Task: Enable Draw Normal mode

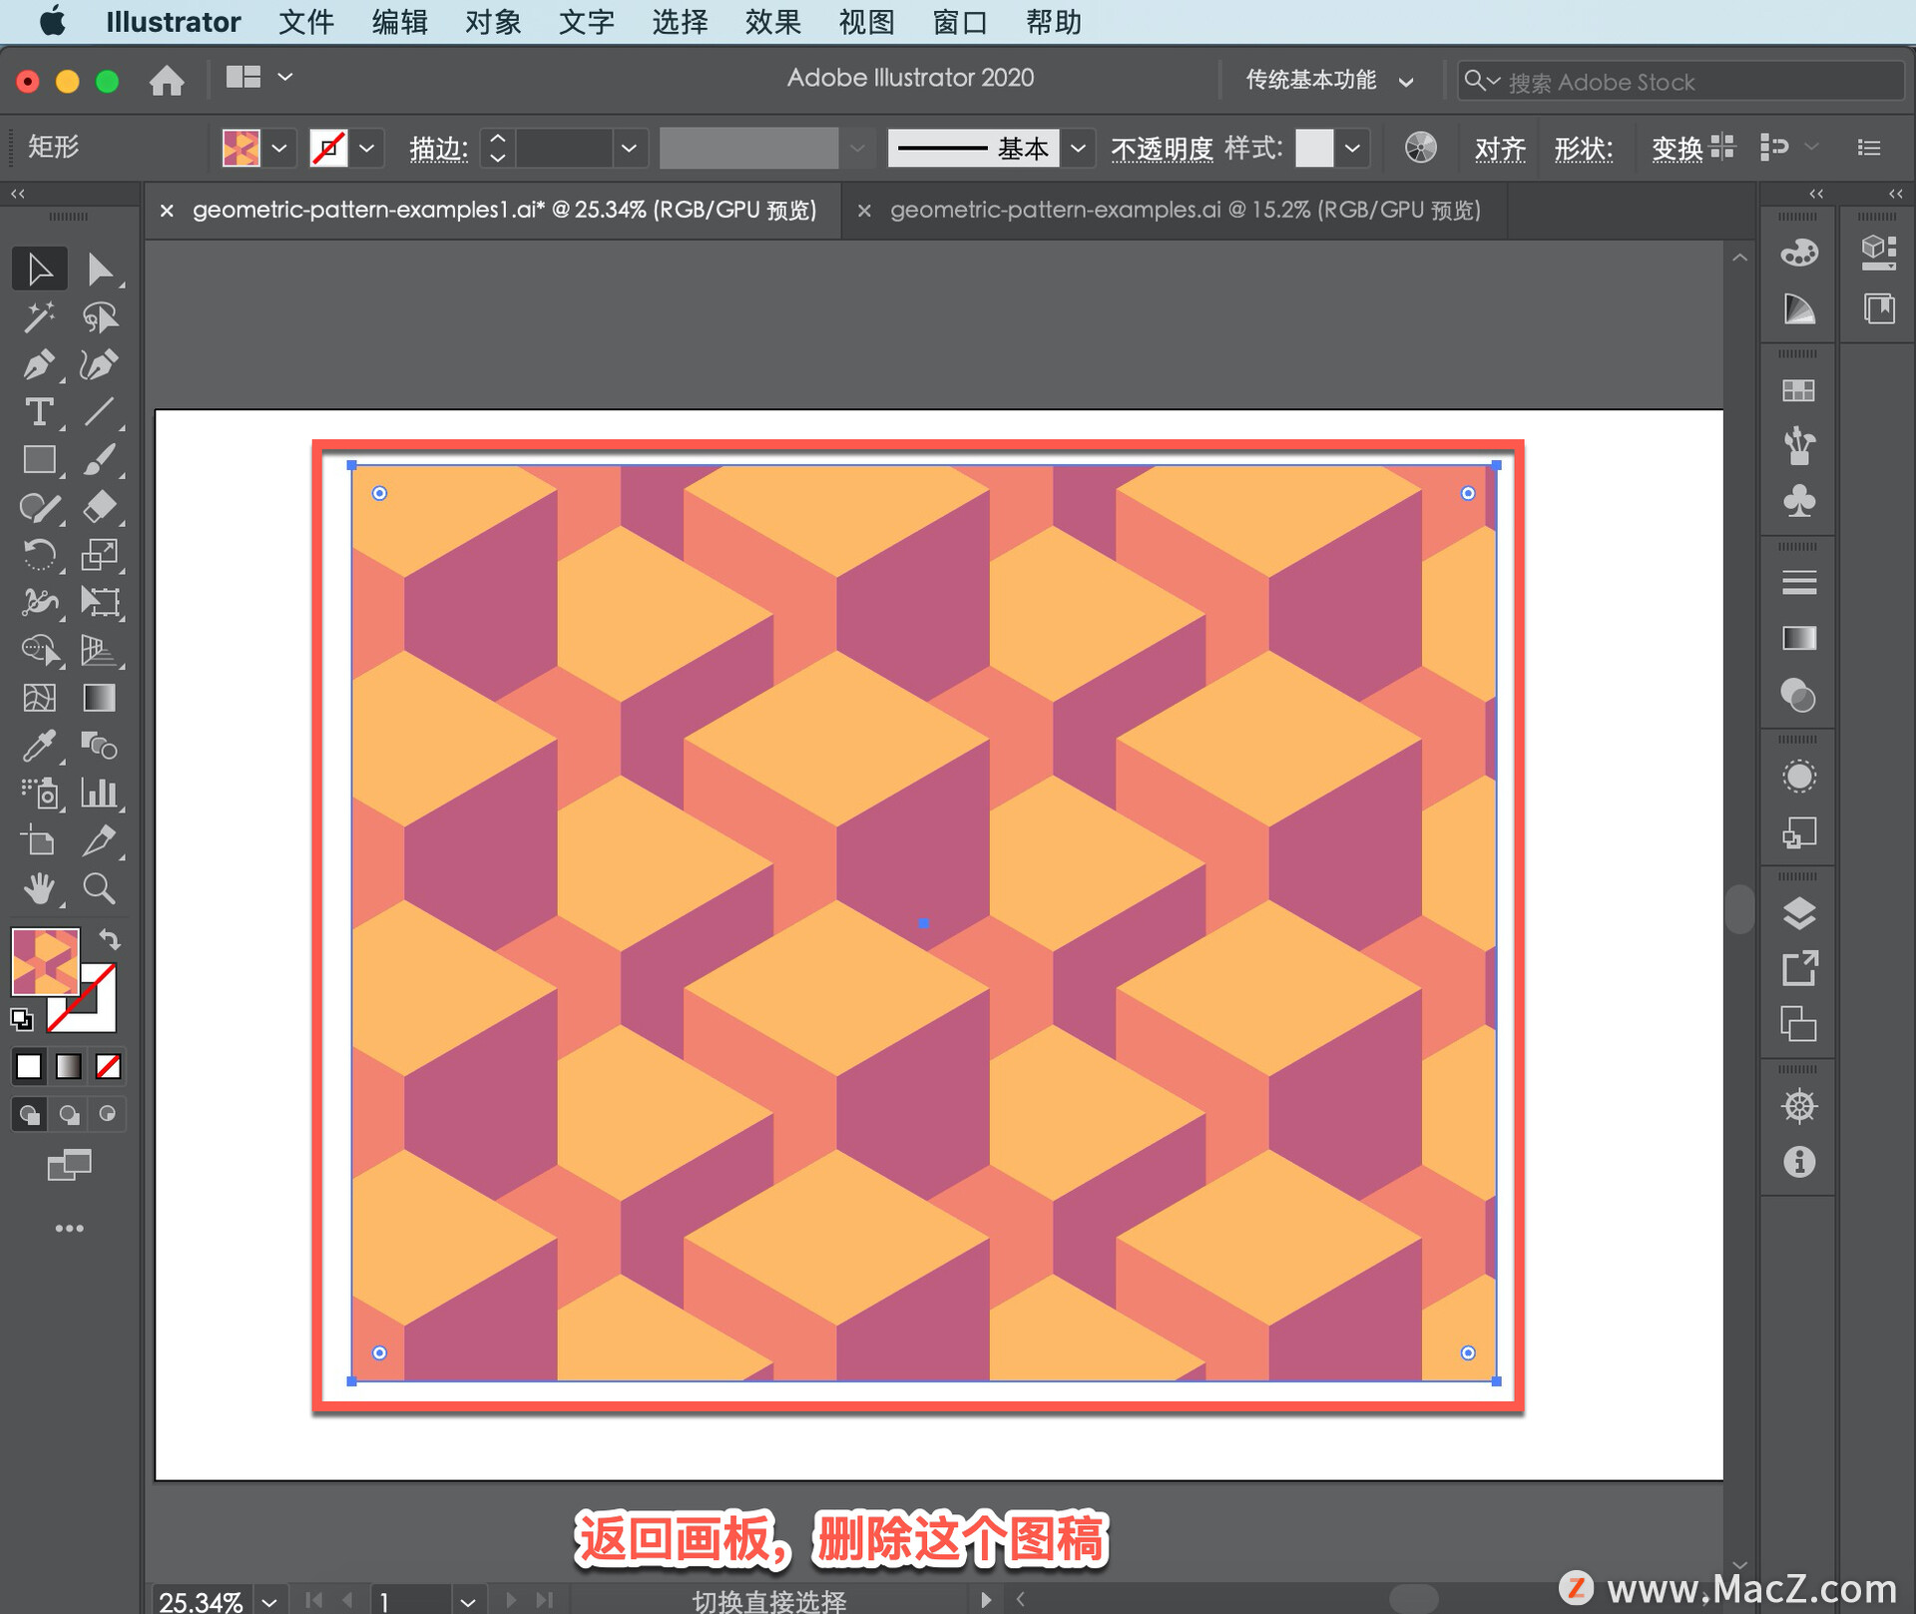Action: 29,1114
